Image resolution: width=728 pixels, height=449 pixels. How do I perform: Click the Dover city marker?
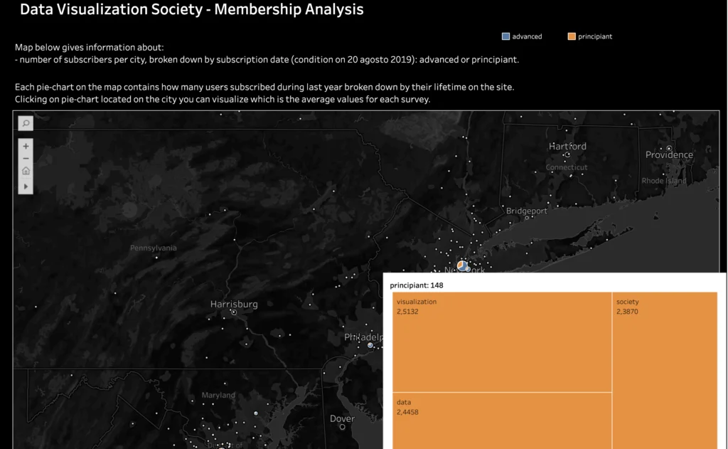[x=342, y=427]
